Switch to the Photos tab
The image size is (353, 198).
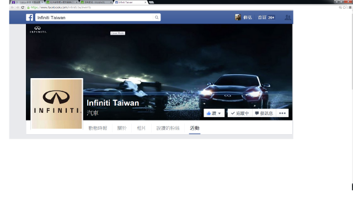(141, 128)
